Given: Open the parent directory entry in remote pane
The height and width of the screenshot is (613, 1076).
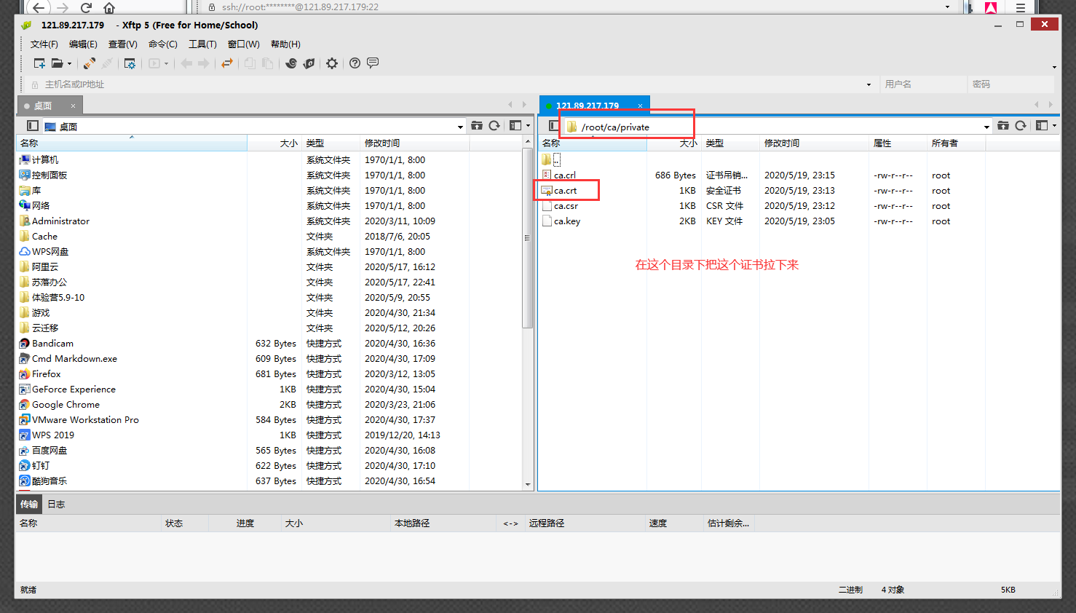Looking at the screenshot, I should (x=558, y=159).
